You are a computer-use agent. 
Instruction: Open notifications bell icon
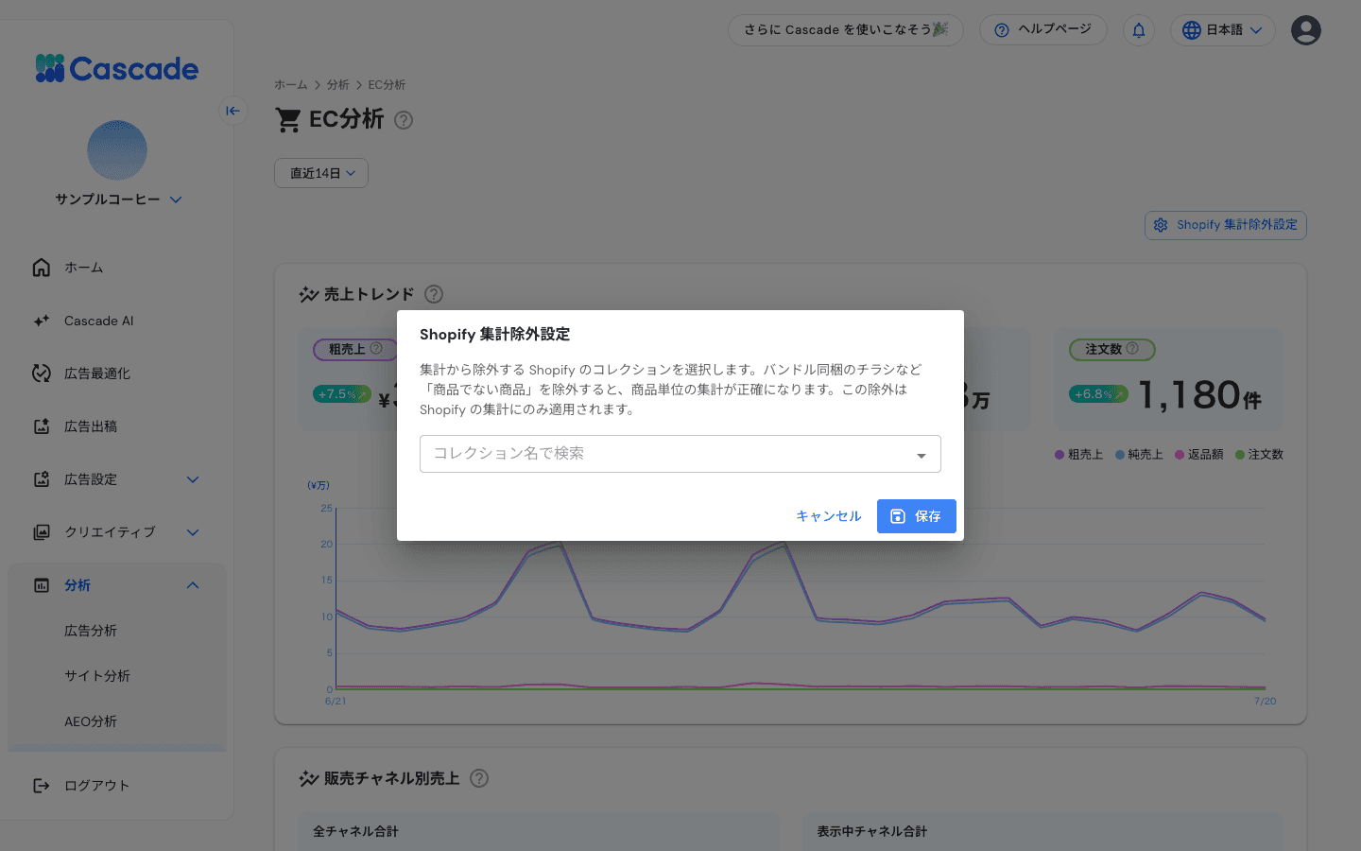point(1139,30)
